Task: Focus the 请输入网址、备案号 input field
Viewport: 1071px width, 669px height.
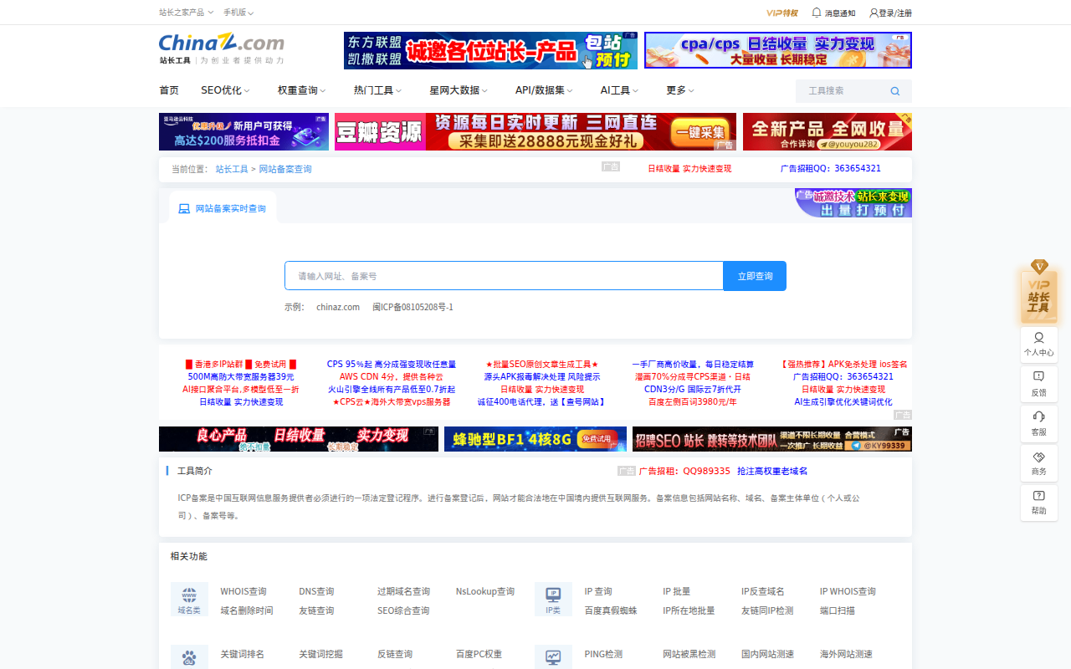Action: click(x=504, y=276)
